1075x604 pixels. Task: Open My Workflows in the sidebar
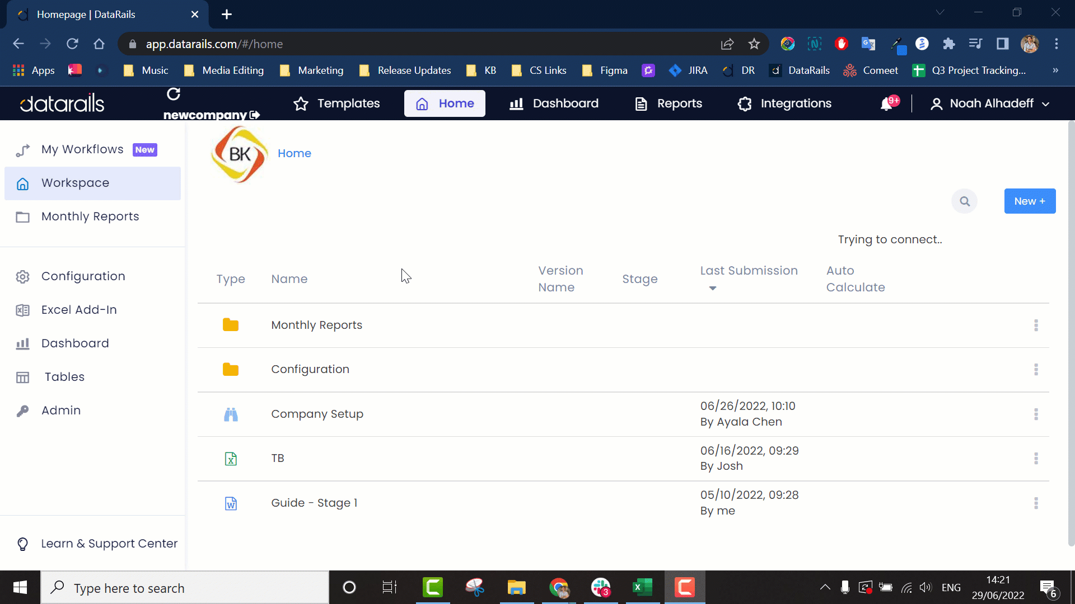[92, 150]
